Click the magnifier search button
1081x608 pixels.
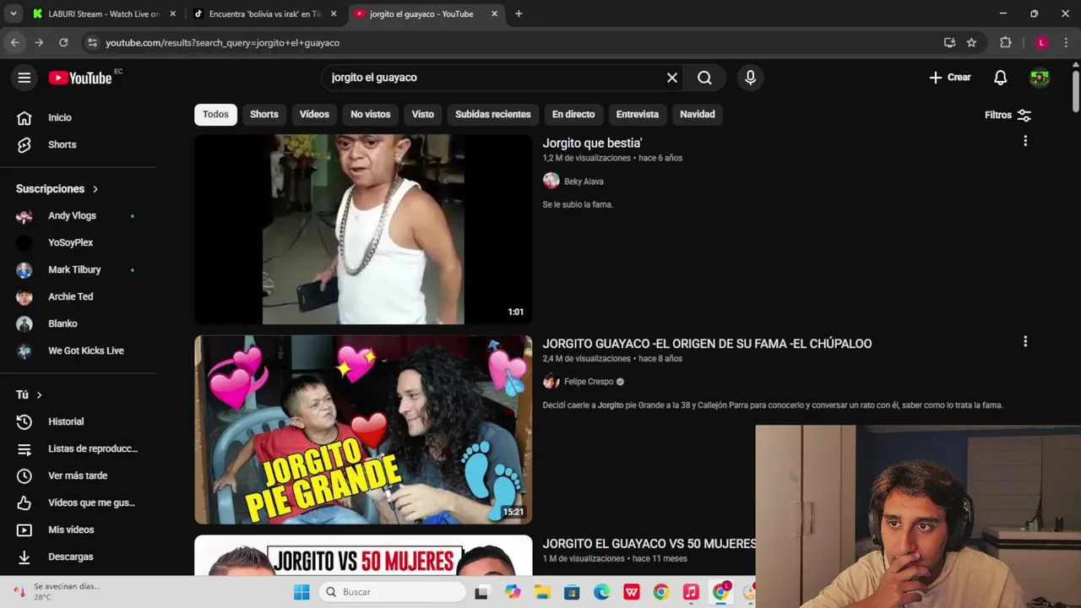704,78
